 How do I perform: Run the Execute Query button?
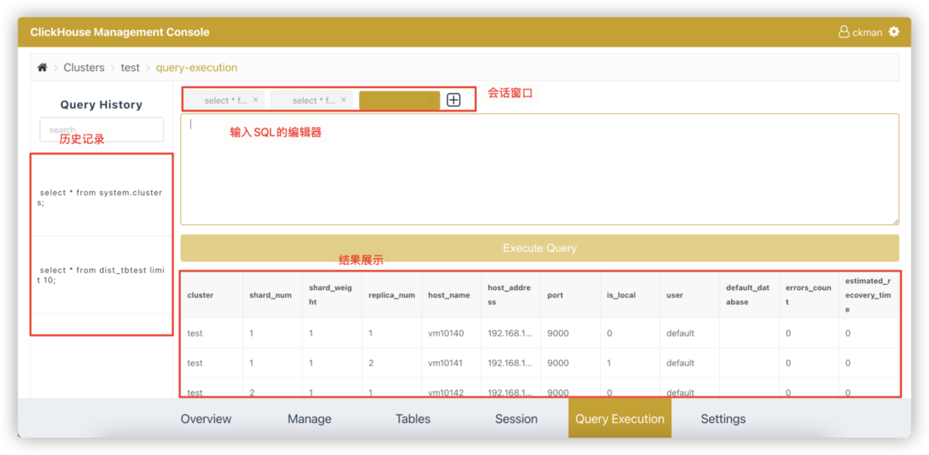540,248
